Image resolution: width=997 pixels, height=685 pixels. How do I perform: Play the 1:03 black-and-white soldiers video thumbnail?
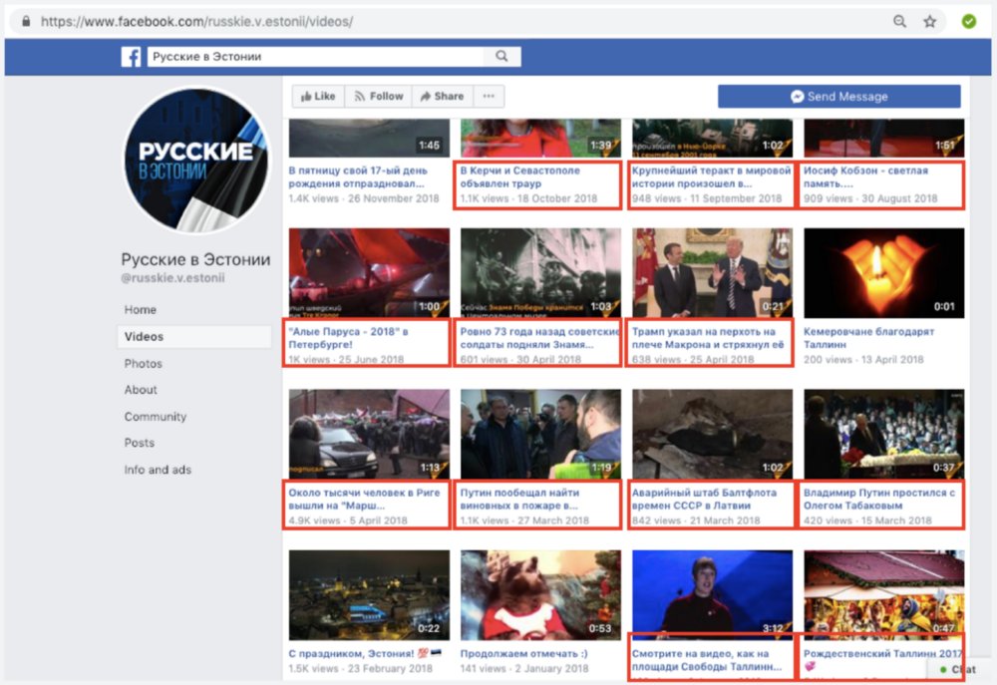540,273
